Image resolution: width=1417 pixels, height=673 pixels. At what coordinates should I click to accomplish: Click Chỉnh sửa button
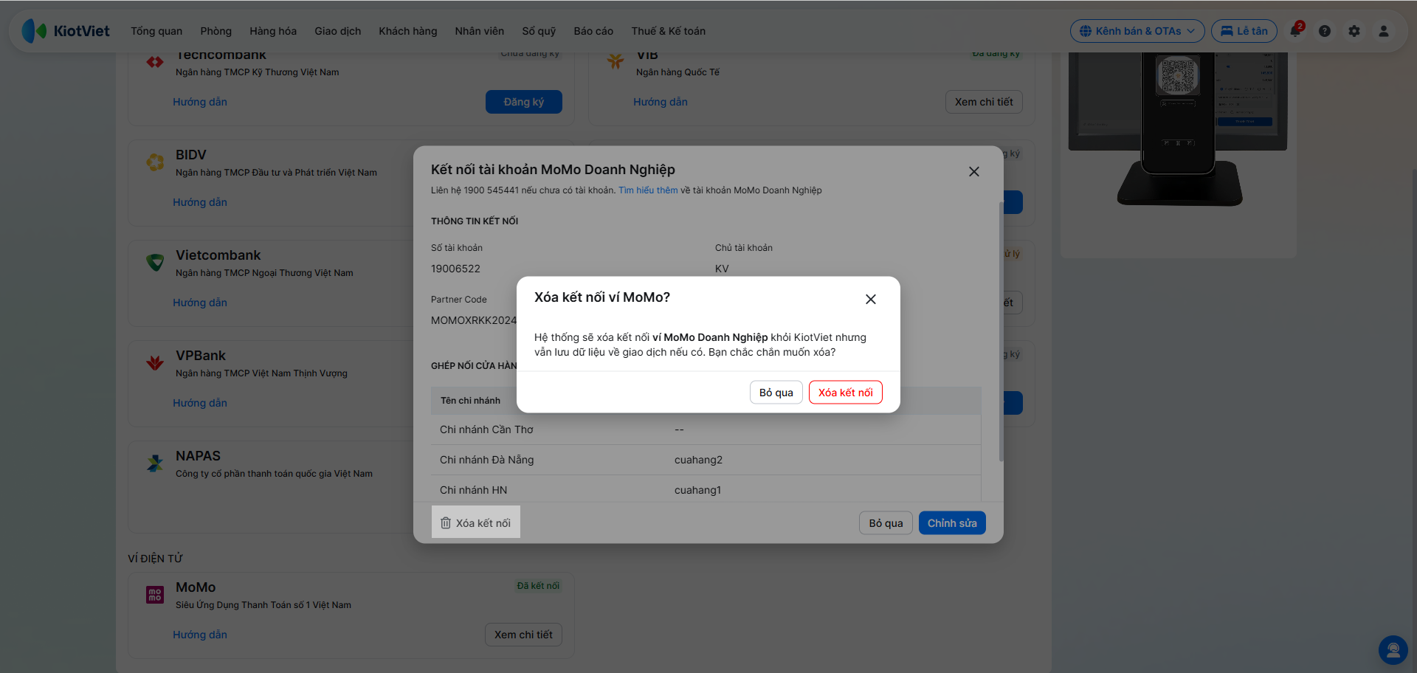952,523
